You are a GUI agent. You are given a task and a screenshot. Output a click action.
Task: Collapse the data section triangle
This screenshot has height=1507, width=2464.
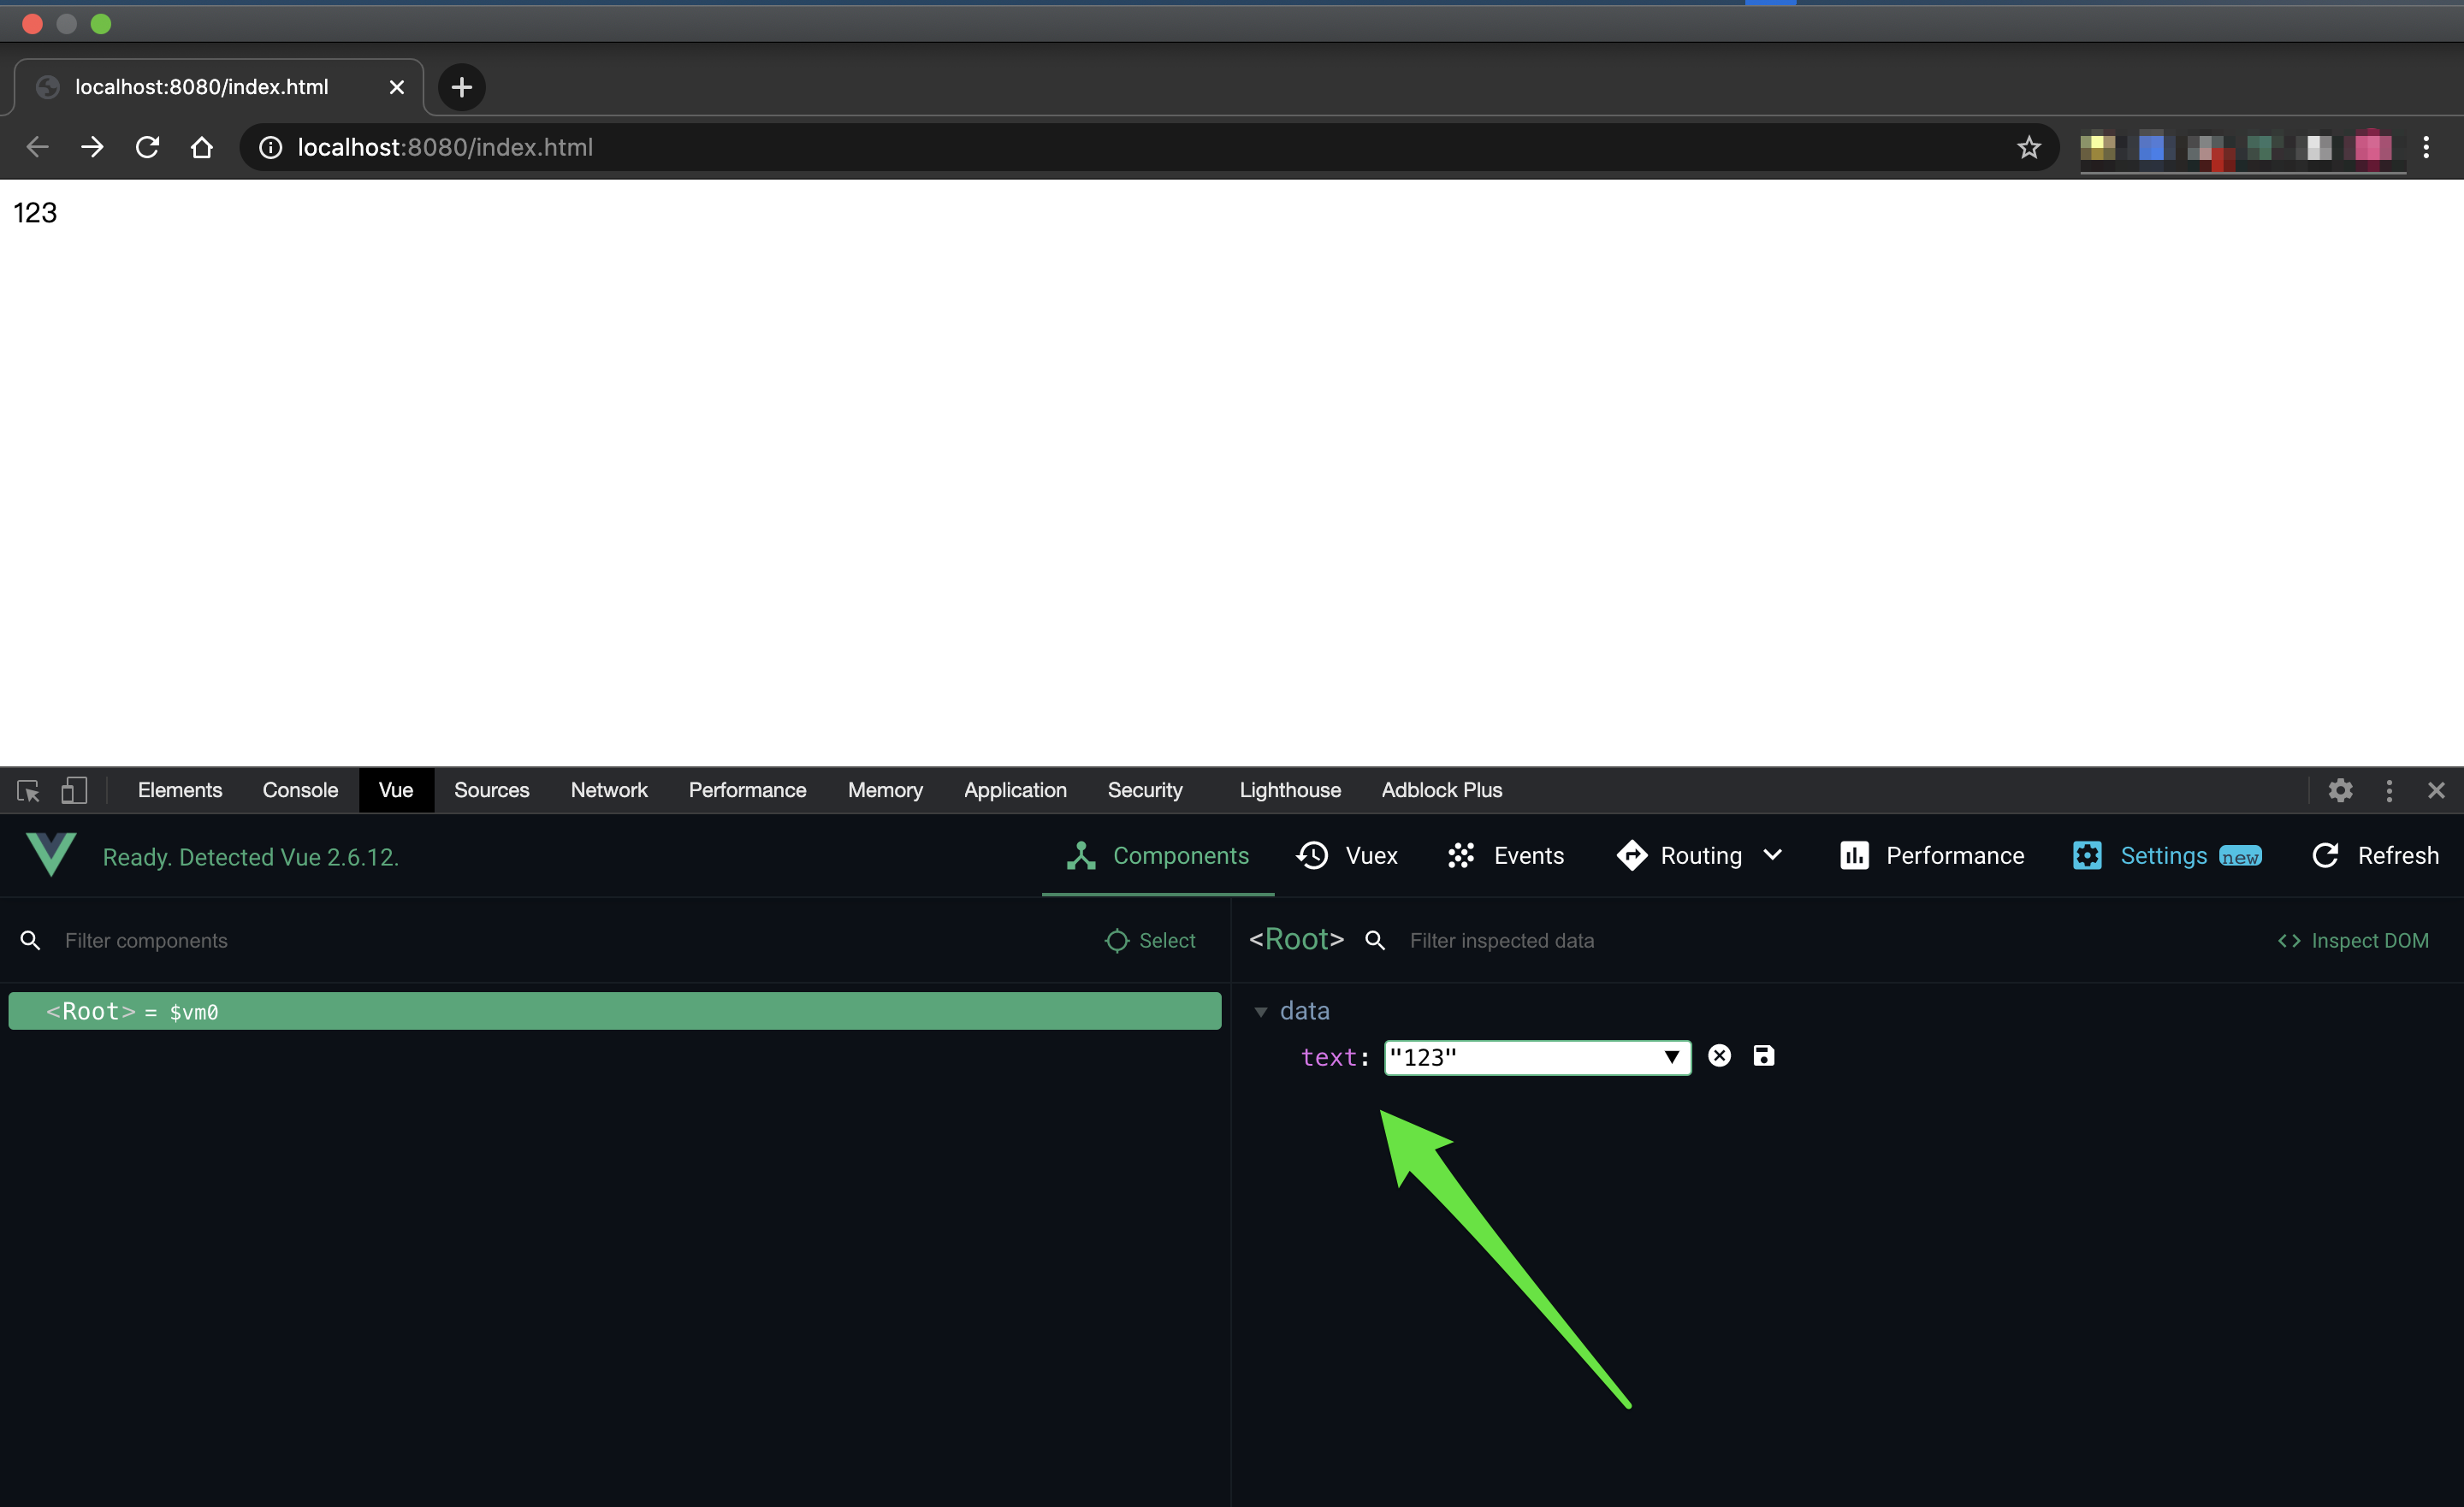[1261, 1012]
